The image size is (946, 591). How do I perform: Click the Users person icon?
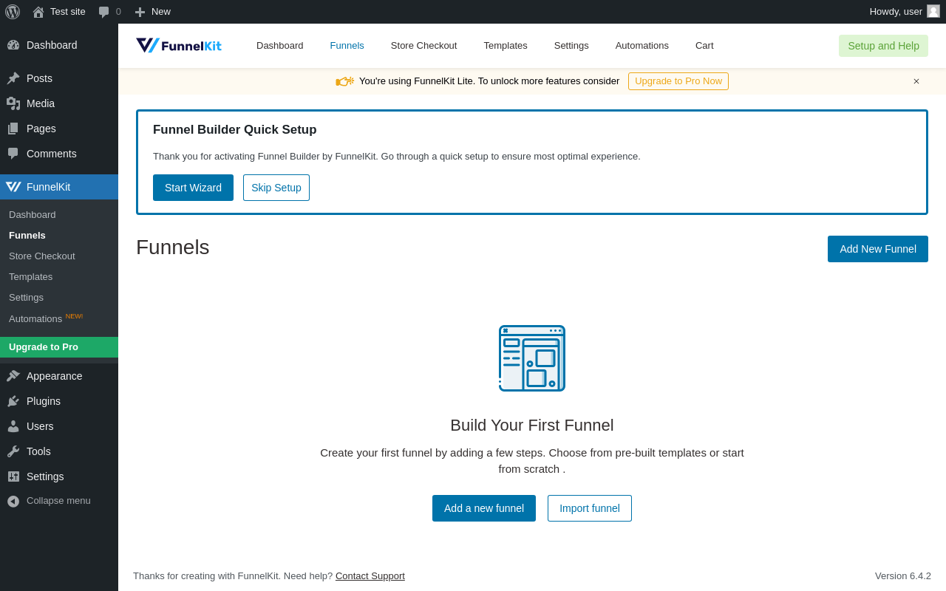(13, 426)
